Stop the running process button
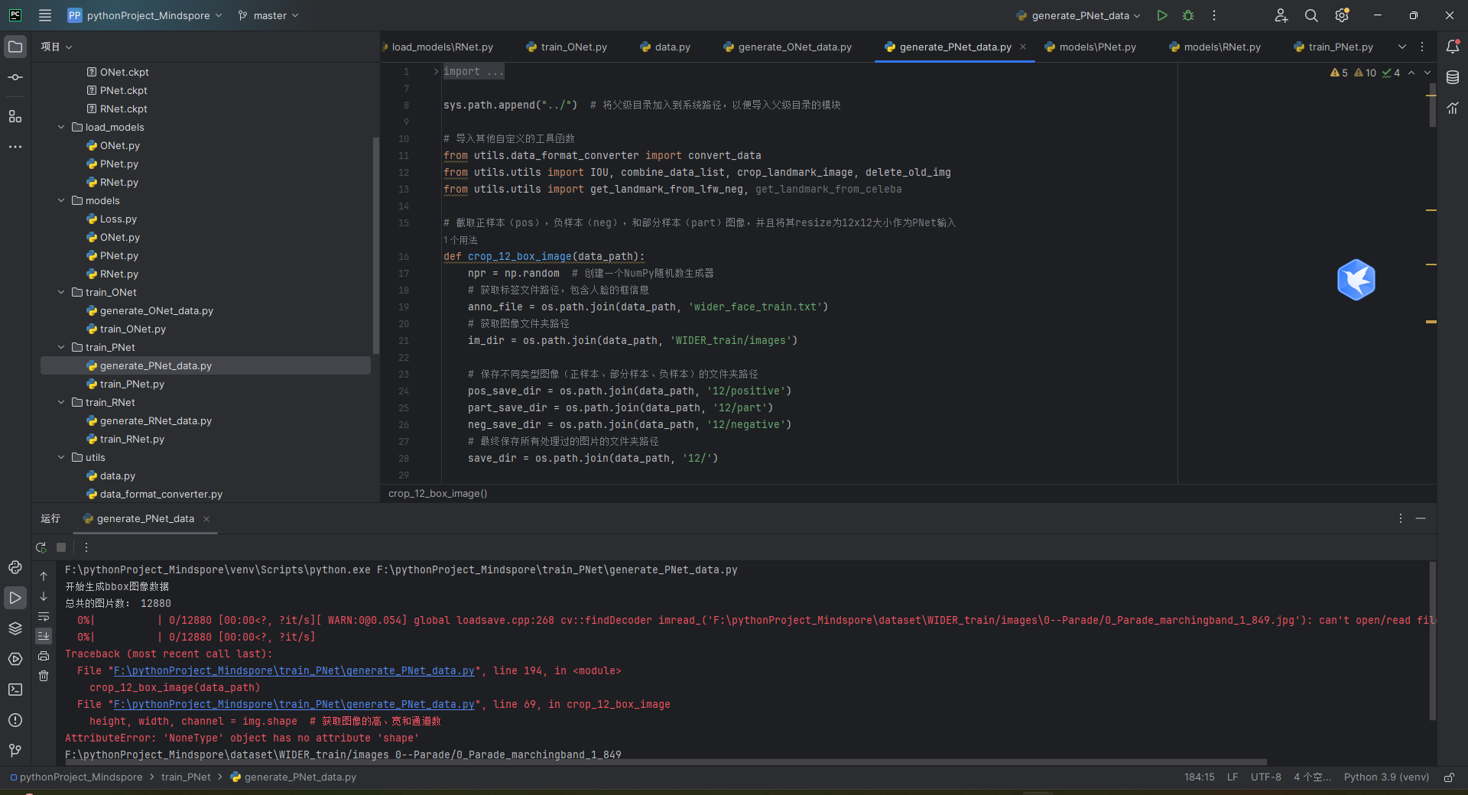Image resolution: width=1468 pixels, height=795 pixels. coord(61,547)
